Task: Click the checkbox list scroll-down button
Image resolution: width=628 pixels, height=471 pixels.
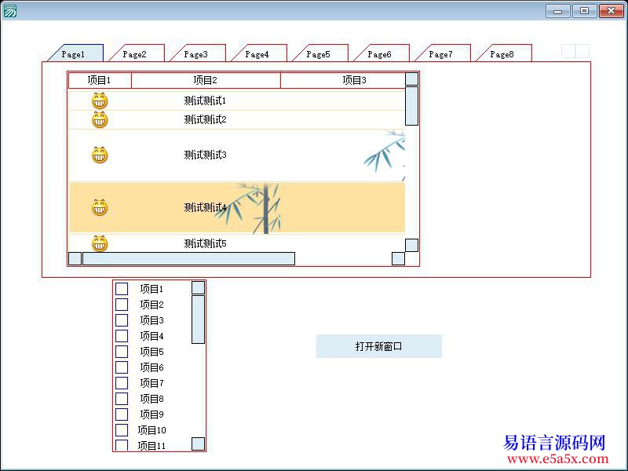Action: point(198,444)
